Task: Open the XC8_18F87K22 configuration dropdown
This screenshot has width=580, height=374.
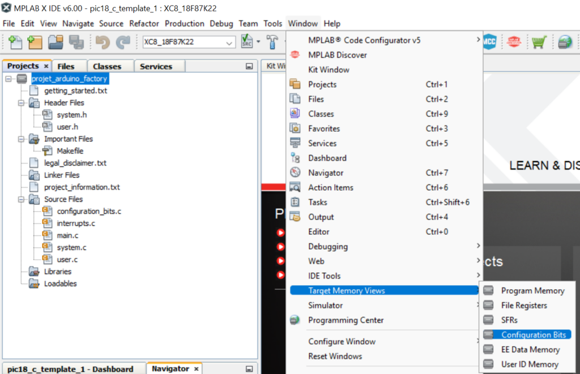Action: (x=229, y=43)
